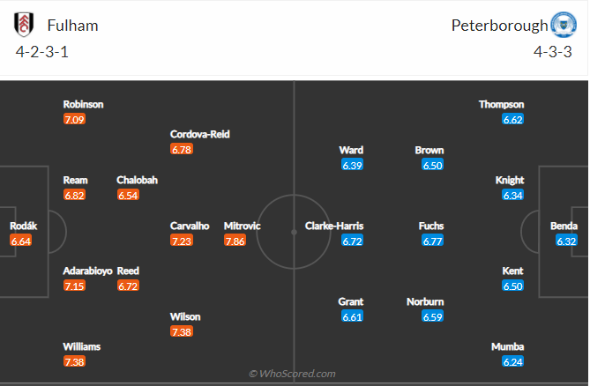Image resolution: width=590 pixels, height=386 pixels.
Task: Select Mitrovic's 7.86 rating badge
Action: click(x=235, y=241)
